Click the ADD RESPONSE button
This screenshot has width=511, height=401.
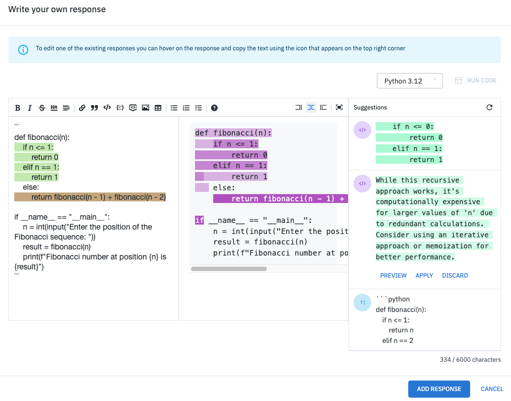click(x=439, y=389)
